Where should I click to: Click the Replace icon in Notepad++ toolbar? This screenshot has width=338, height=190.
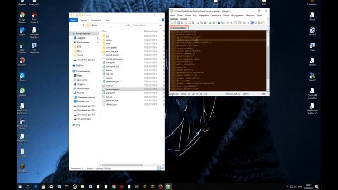(x=222, y=23)
